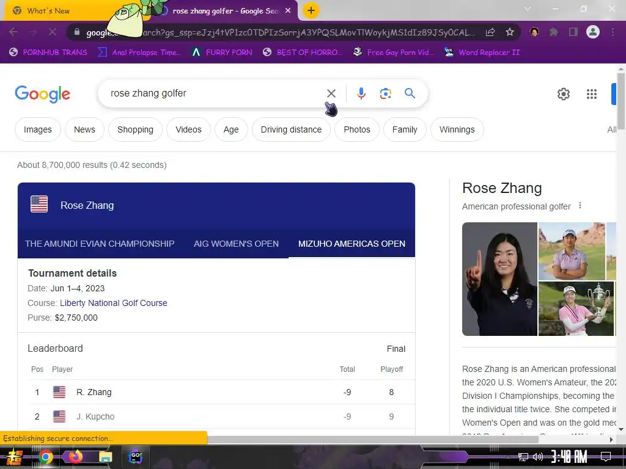The image size is (626, 469).
Task: Launch Firefox from the taskbar
Action: point(75,457)
